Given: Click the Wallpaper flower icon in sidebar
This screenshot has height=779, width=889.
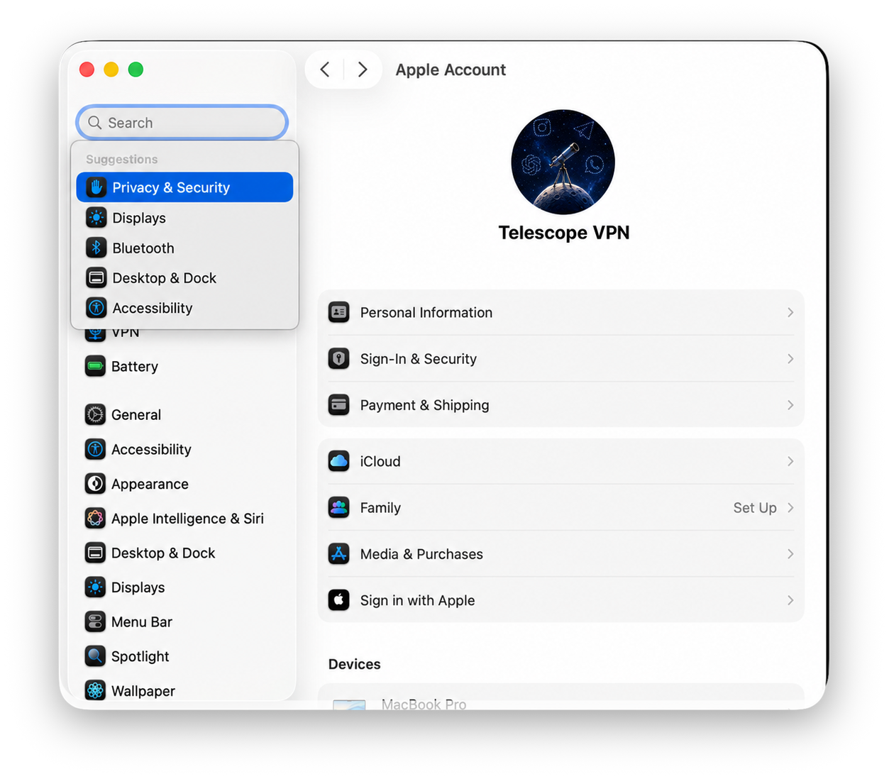Looking at the screenshot, I should pos(95,690).
